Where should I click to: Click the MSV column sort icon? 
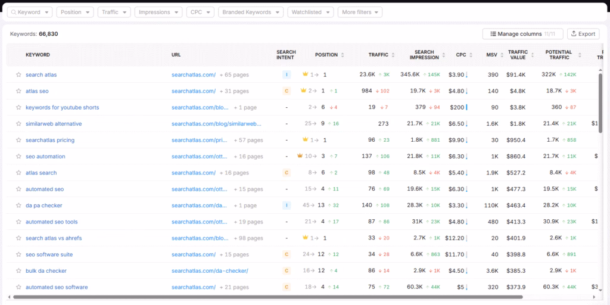click(502, 55)
